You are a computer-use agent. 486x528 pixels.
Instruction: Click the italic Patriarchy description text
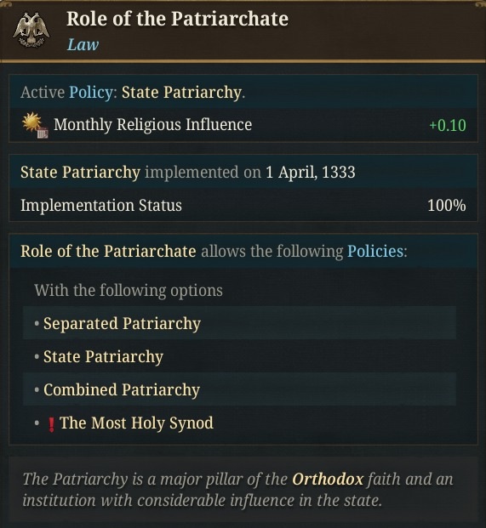(x=237, y=490)
